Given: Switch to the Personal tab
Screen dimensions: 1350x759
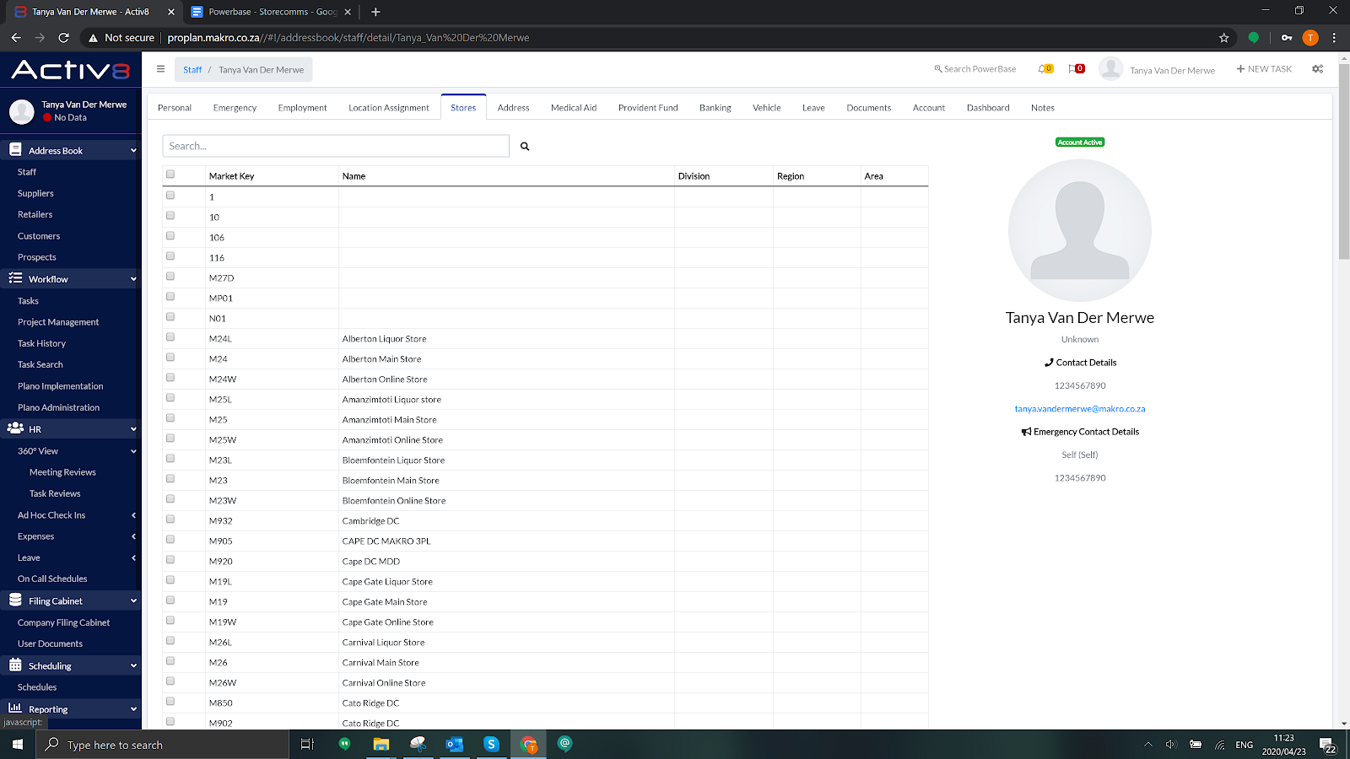Looking at the screenshot, I should click(x=175, y=108).
